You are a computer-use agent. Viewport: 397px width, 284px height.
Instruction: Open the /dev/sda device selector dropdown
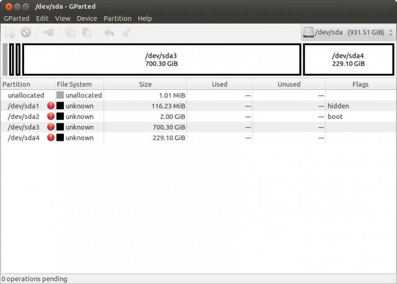(347, 32)
